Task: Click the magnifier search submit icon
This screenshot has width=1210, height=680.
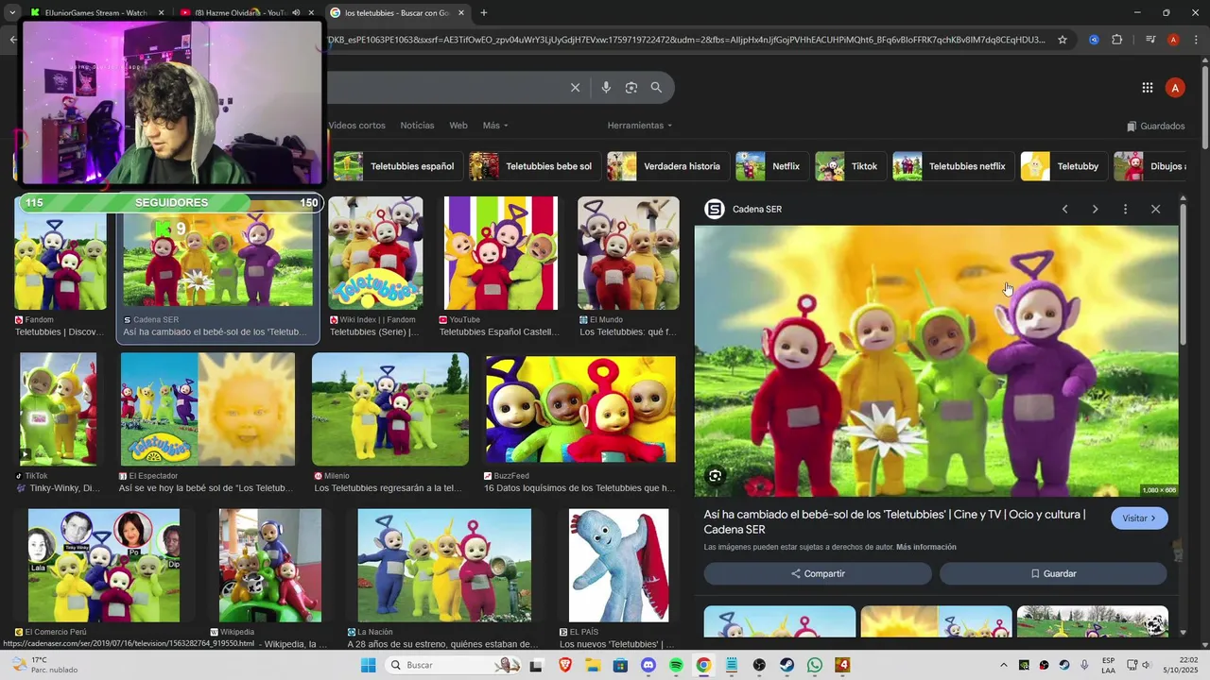Action: [x=656, y=88]
